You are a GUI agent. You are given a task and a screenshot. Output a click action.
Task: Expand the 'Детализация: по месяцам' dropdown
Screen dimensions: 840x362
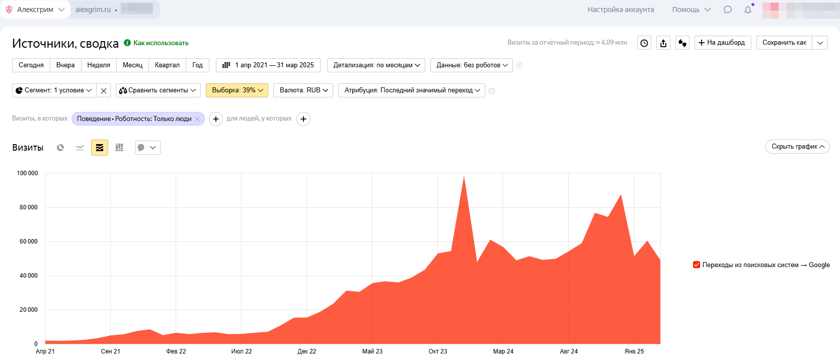click(376, 65)
